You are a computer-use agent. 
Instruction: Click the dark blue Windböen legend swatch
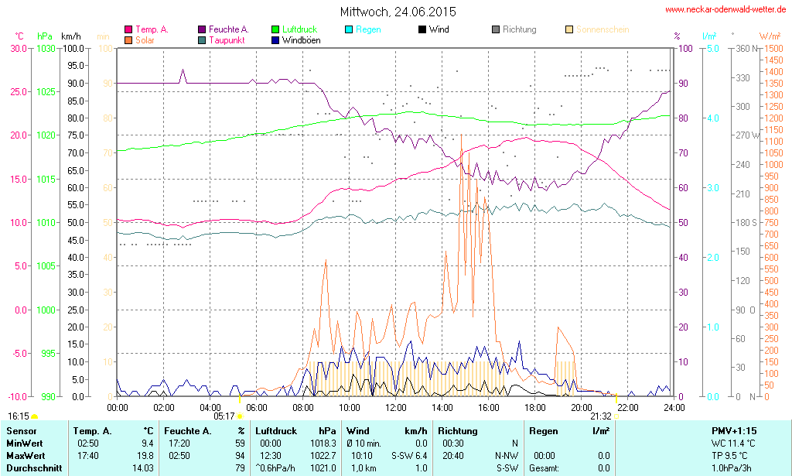click(x=275, y=39)
